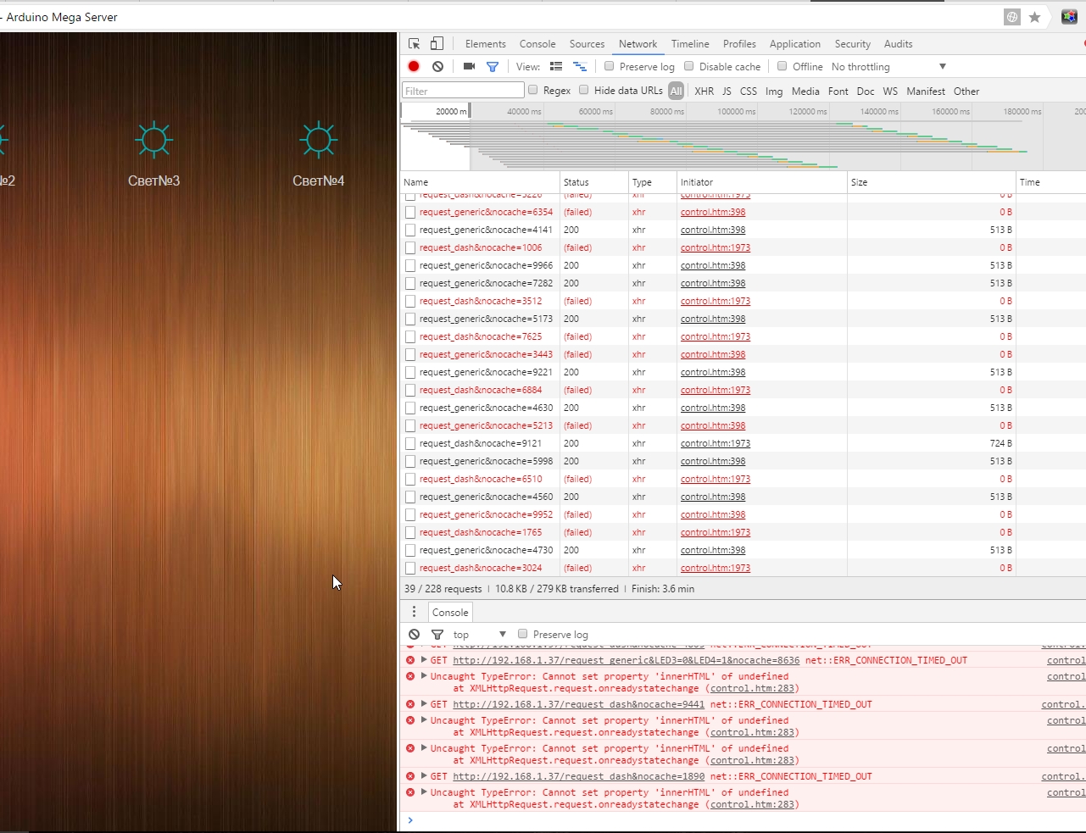This screenshot has width=1086, height=833.
Task: Open the console top context dropdown
Action: [479, 634]
